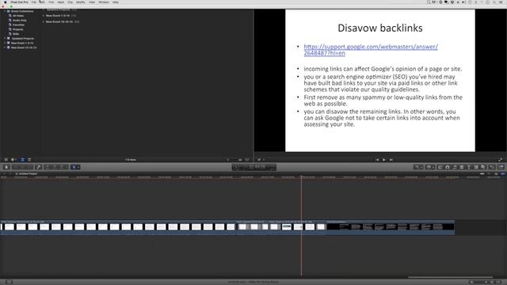Collapse the Smart Collections folder
The image size is (507, 285).
tap(5, 11)
